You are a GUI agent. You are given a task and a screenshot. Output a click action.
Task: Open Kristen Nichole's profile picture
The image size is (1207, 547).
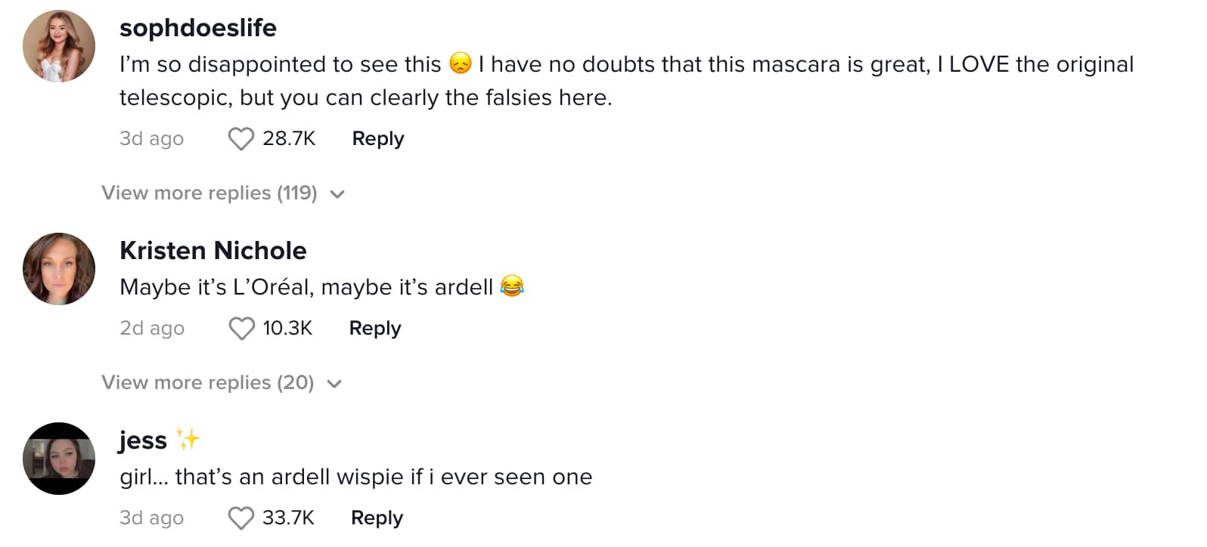(59, 269)
